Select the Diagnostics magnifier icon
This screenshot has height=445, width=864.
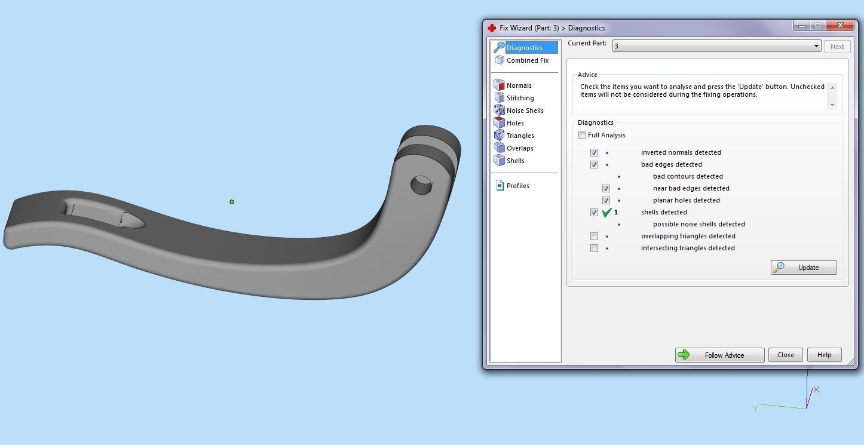[499, 47]
